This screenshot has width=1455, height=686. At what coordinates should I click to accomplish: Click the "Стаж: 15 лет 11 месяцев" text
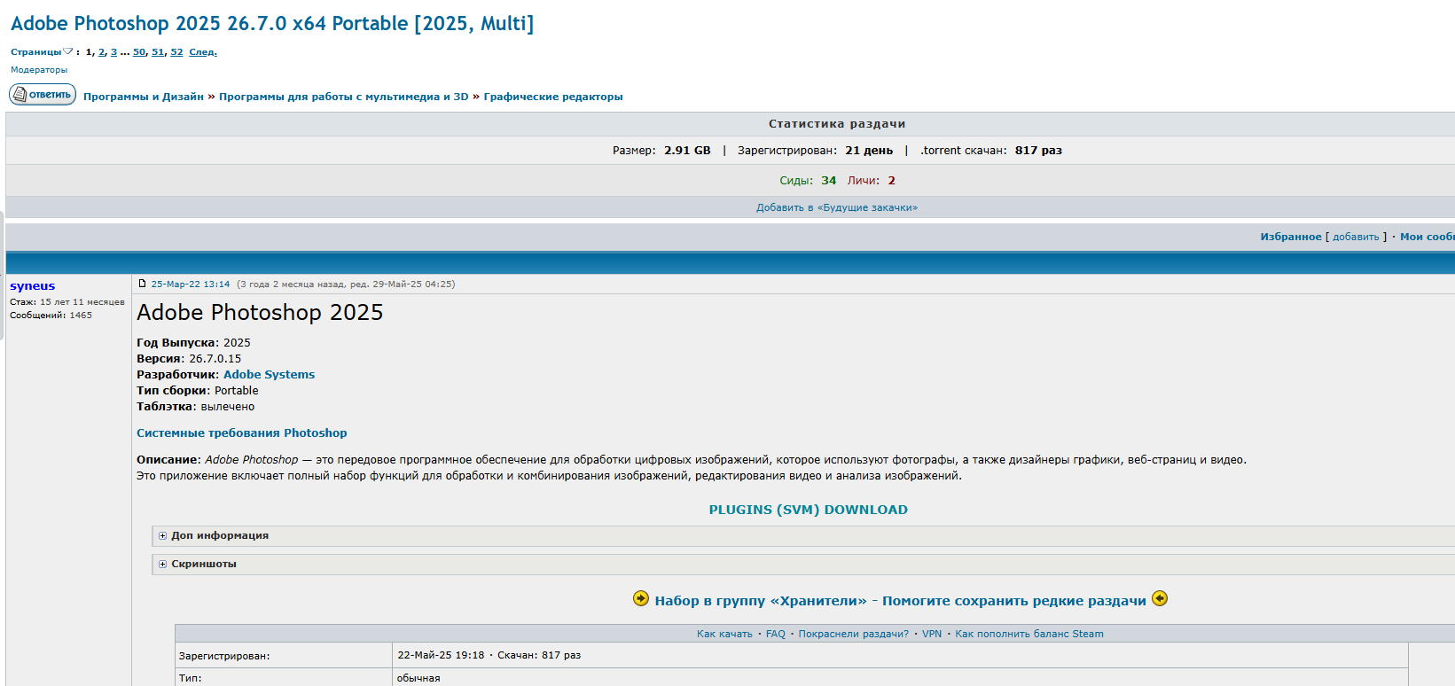click(x=67, y=302)
